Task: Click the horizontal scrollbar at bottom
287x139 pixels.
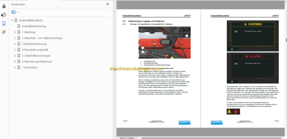Action: point(212,138)
